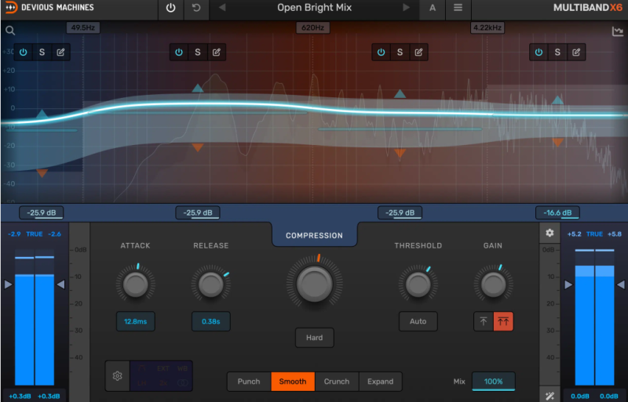Viewport: 628px width, 402px height.
Task: Click the magnifier zoom icon on the display
Action: click(x=10, y=31)
